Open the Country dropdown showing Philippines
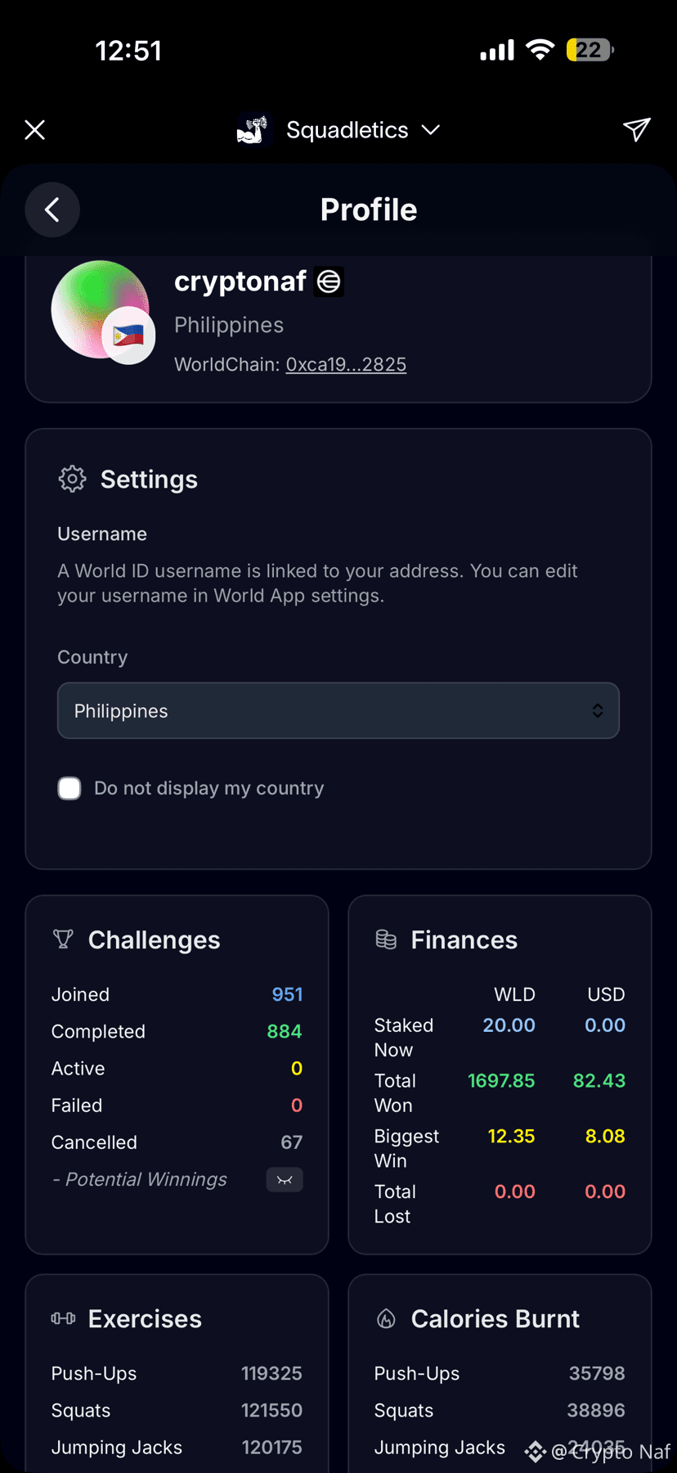This screenshot has width=677, height=1473. [x=338, y=710]
